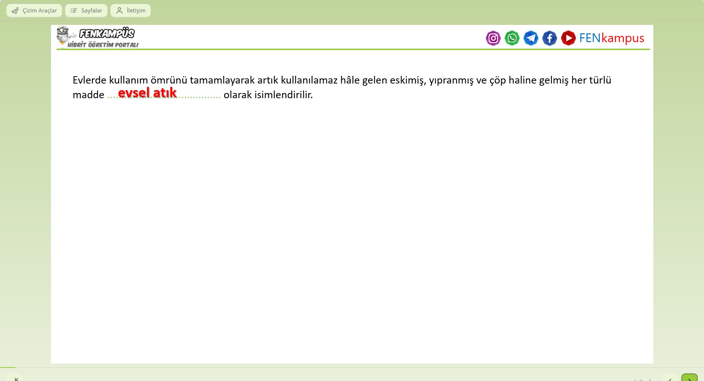Screen dimensions: 704x381
Task: Click the Telegram paper plane icon
Action: [x=531, y=38]
